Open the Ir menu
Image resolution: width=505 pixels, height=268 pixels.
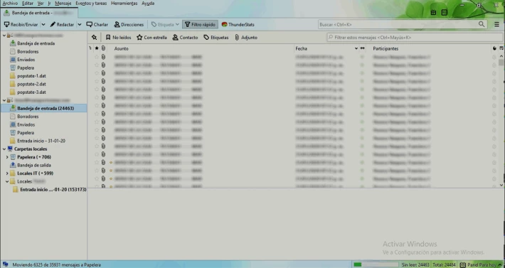(49, 4)
